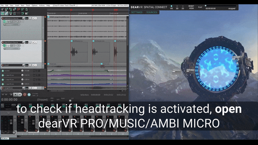Click RESET VIEW in Spatial Connect
This screenshot has width=258, height=145.
tap(191, 7)
